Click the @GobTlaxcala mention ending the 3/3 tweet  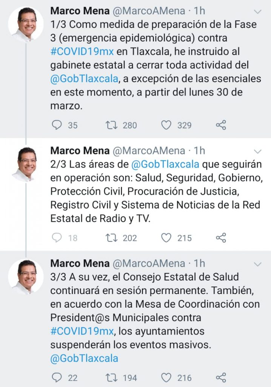click(x=84, y=358)
